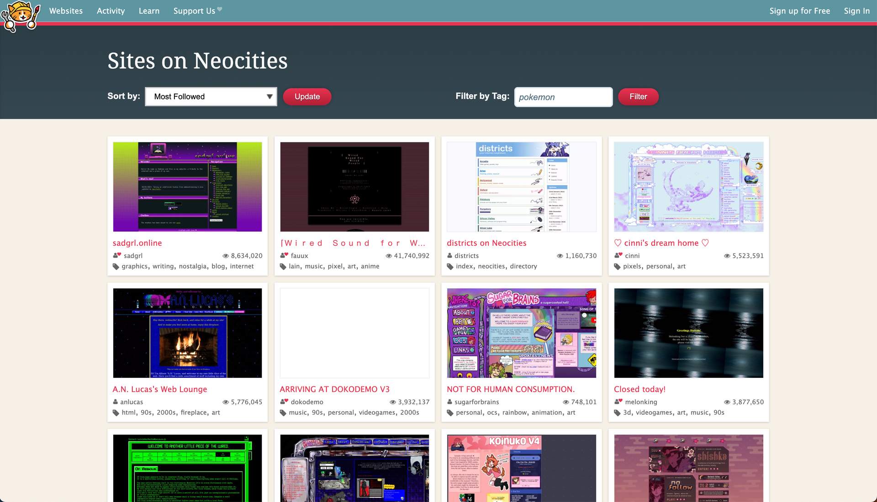Click the user icon beside districts
The image size is (877, 502).
(449, 256)
